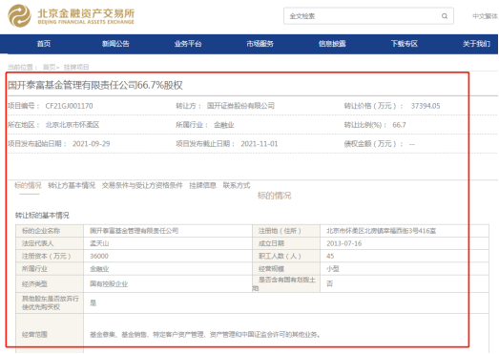
Task: Select the 挂牌信息 tab
Action: point(202,185)
